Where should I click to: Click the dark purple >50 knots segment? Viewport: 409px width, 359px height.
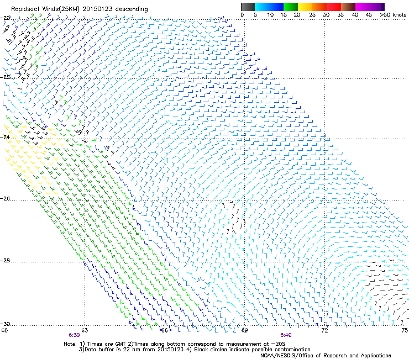tap(383, 7)
